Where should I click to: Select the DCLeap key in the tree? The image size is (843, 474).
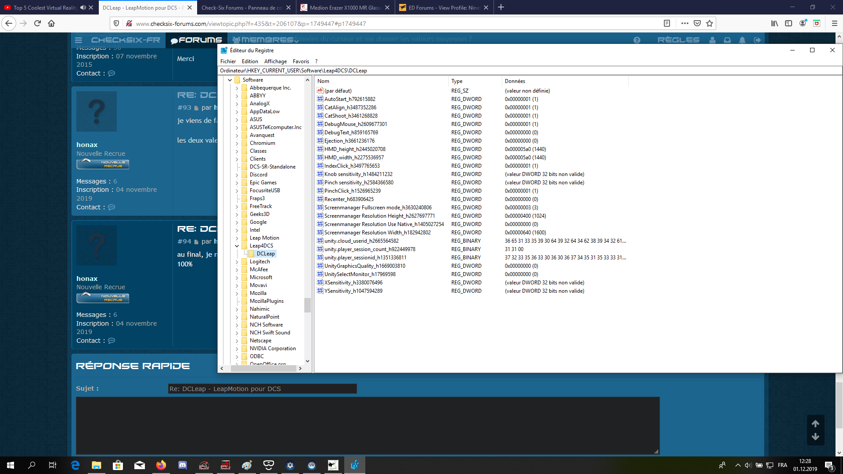click(266, 254)
